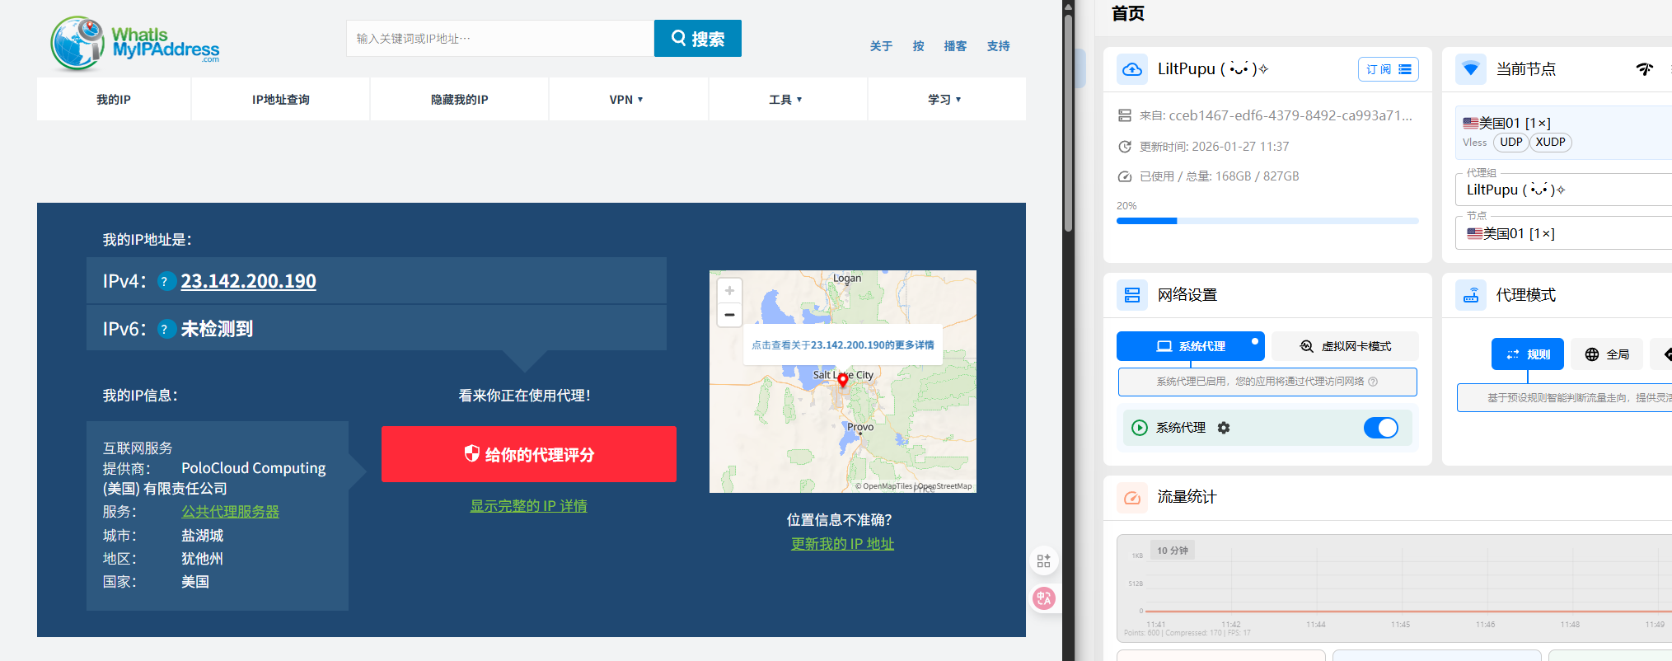Expand the VPN menu dropdown
Image resolution: width=1672 pixels, height=661 pixels.
tap(626, 100)
